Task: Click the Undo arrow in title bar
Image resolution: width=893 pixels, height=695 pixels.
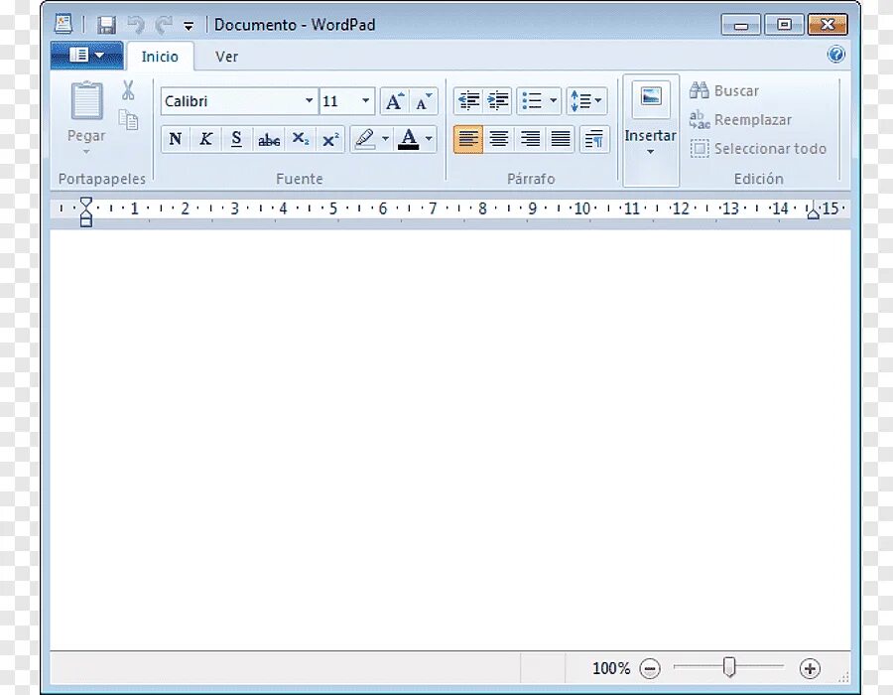Action: pos(136,25)
